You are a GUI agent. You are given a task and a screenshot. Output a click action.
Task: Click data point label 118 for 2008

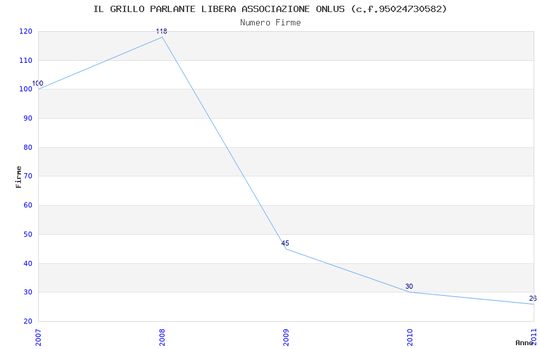click(x=161, y=31)
